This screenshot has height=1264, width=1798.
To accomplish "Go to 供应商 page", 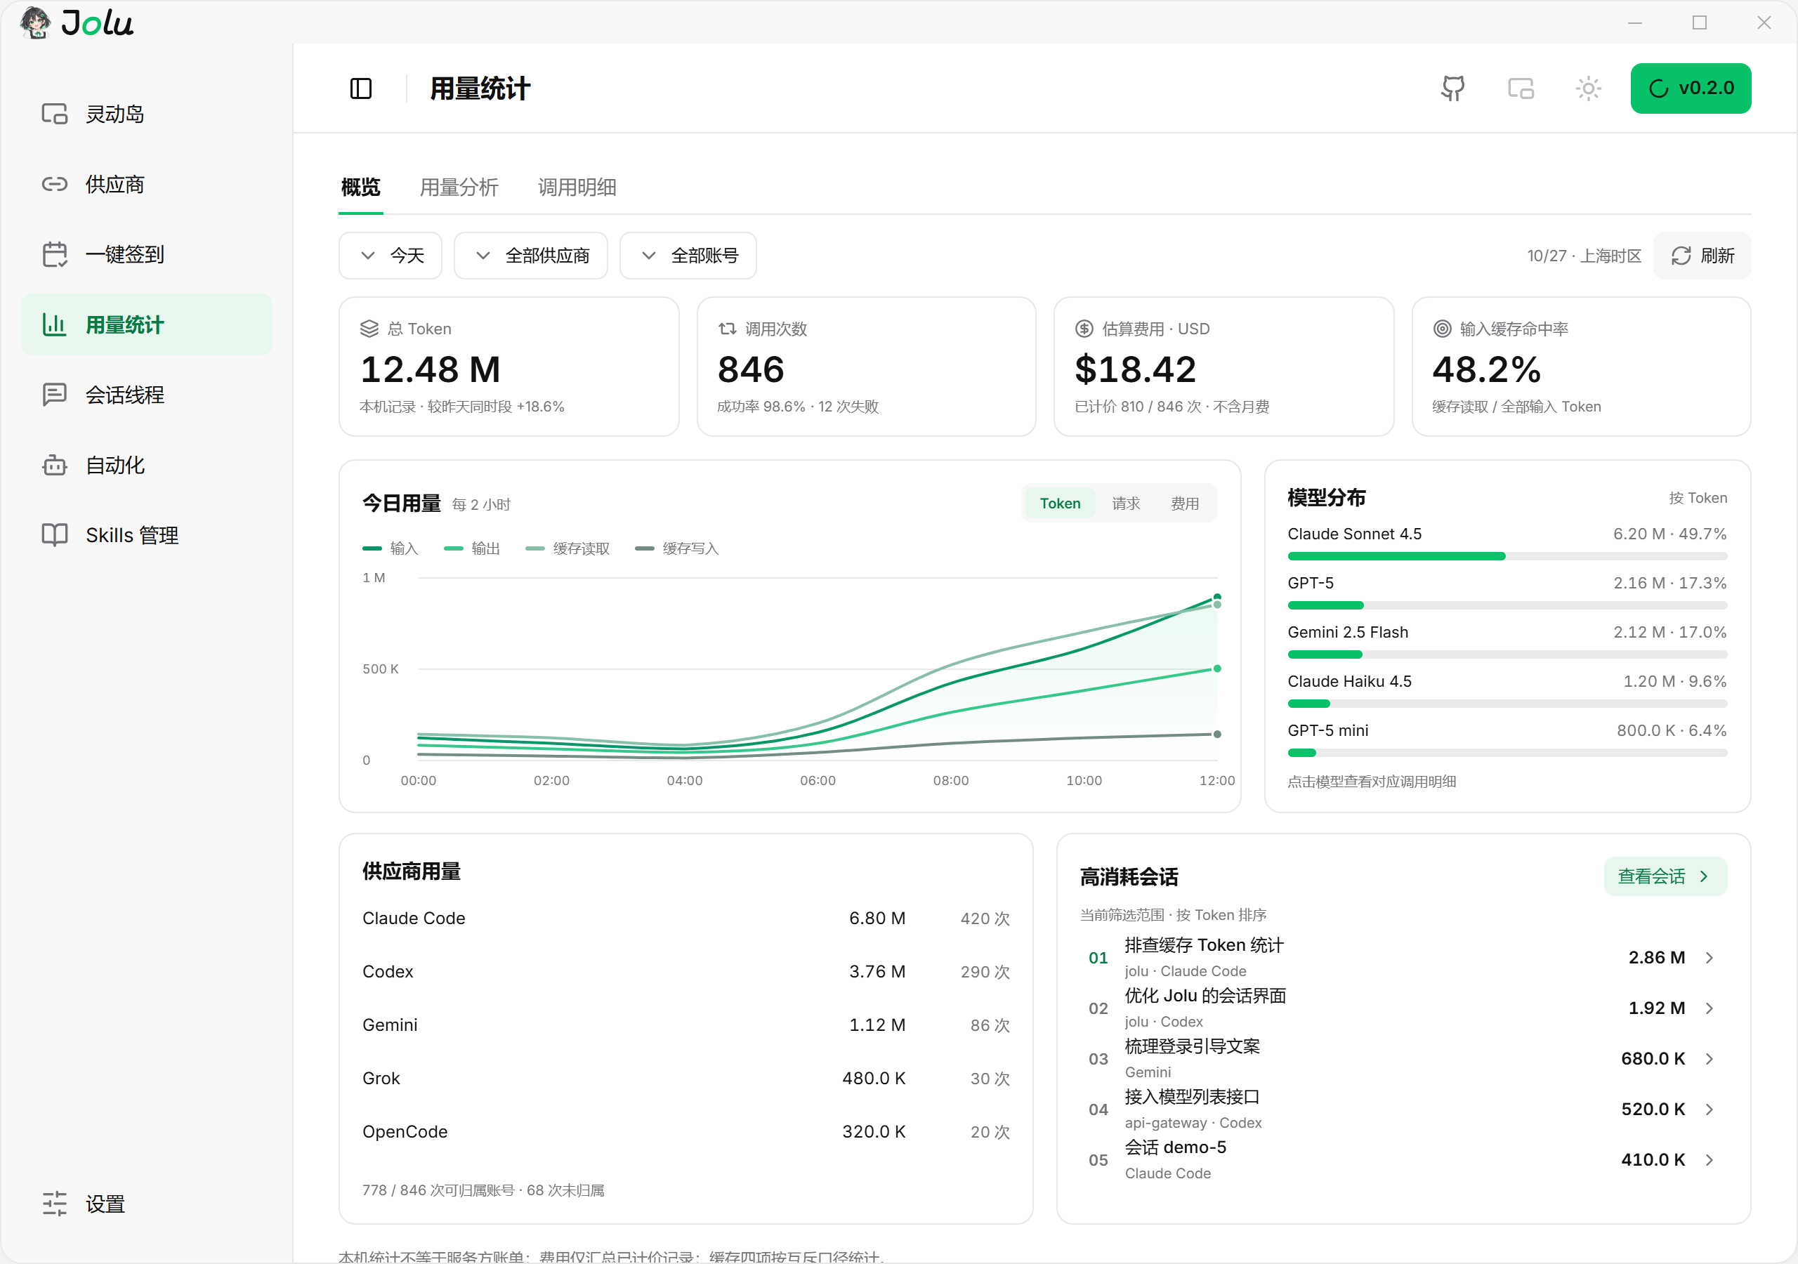I will click(x=147, y=185).
